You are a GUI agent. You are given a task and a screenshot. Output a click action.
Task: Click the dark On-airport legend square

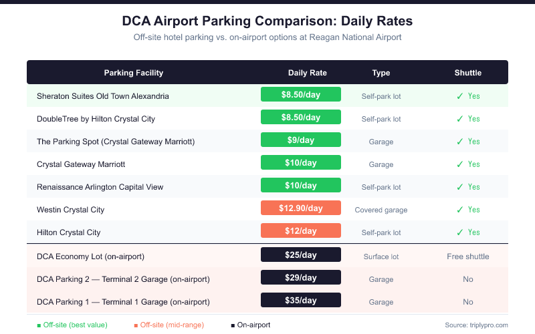click(233, 325)
